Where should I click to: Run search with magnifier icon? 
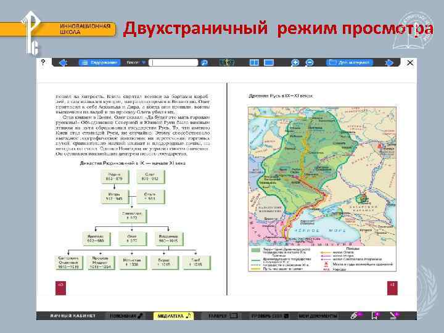coord(205,62)
